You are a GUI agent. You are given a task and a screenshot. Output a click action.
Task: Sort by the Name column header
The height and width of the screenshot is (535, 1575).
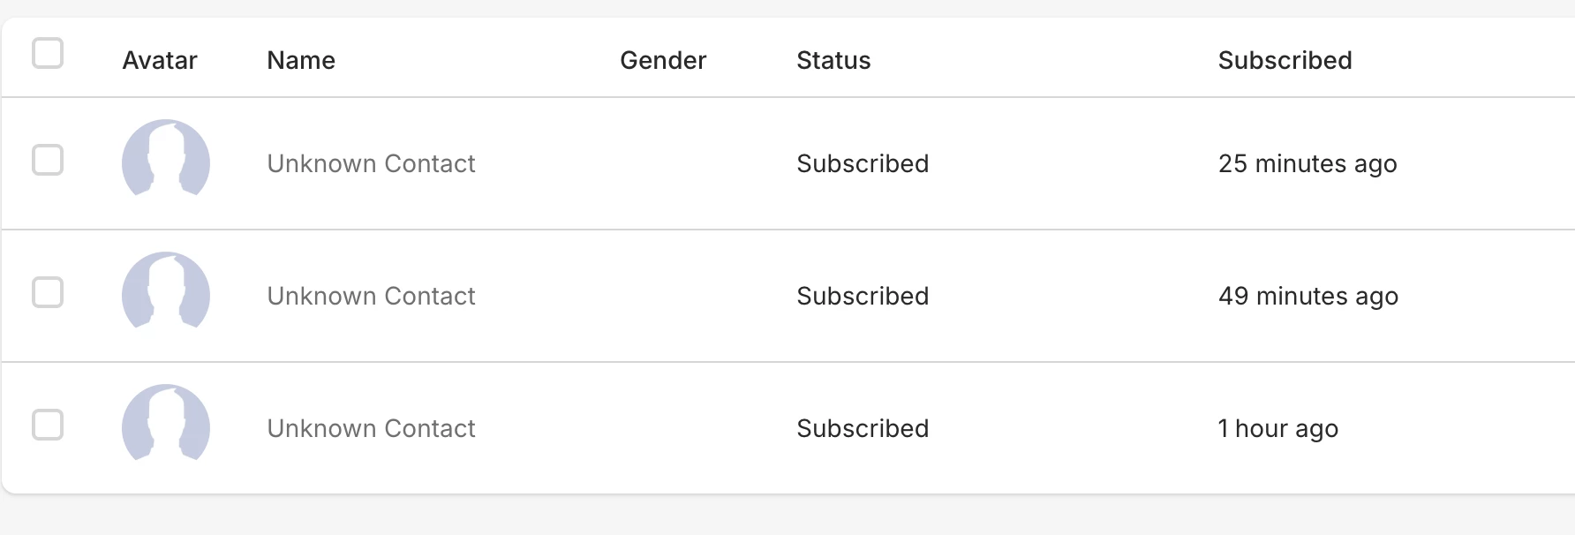click(x=301, y=60)
